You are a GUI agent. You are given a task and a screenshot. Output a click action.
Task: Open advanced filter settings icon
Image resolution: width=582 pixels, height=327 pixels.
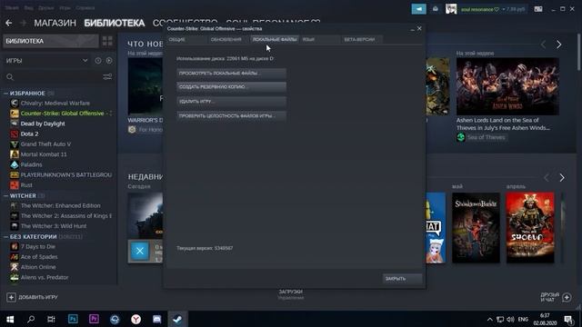(x=107, y=77)
